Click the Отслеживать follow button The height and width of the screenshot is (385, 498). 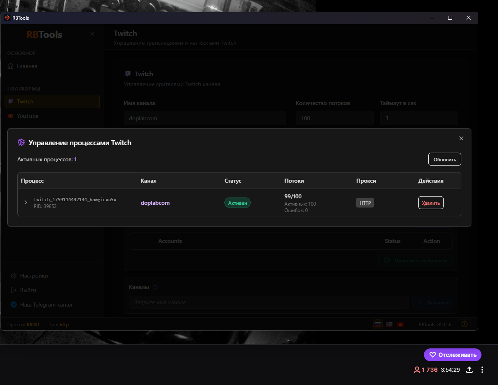452,355
